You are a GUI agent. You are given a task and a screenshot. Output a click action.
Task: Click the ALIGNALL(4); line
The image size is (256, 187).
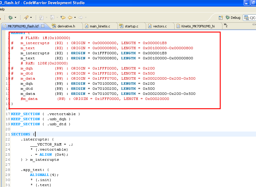tap(44, 175)
